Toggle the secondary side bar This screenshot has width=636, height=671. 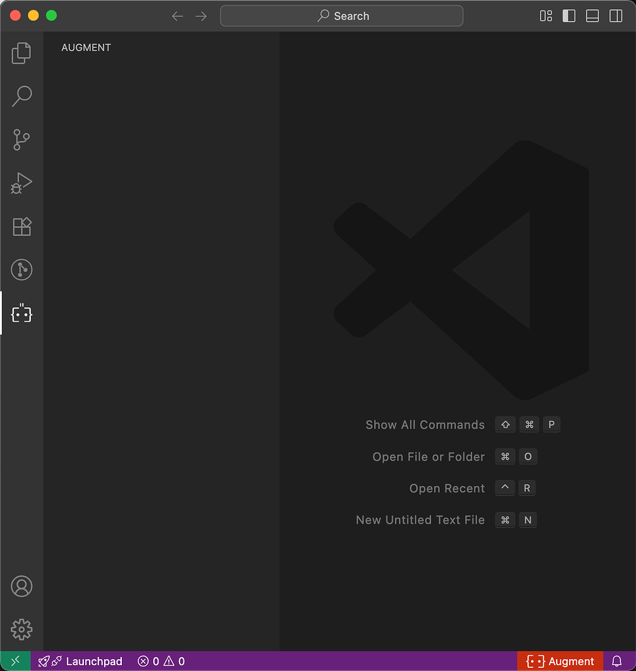click(616, 16)
